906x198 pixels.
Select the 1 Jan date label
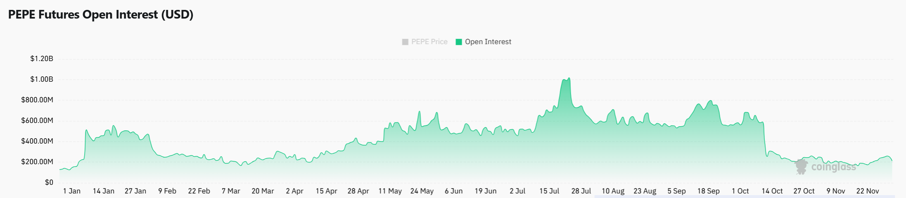pyautogui.click(x=72, y=191)
